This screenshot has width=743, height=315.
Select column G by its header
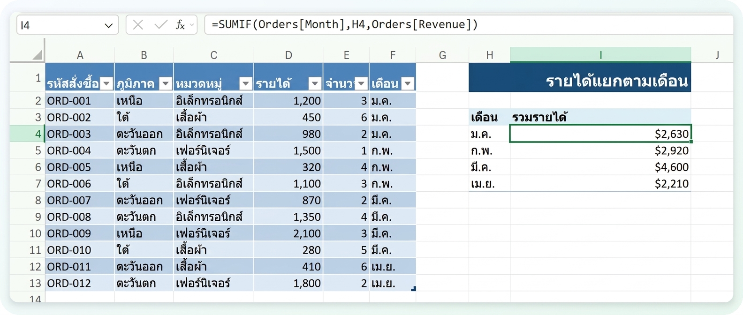[x=442, y=55]
